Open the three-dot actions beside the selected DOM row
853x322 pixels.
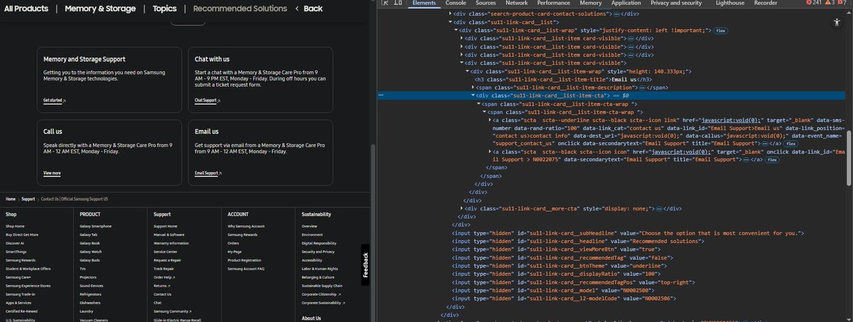click(x=382, y=95)
